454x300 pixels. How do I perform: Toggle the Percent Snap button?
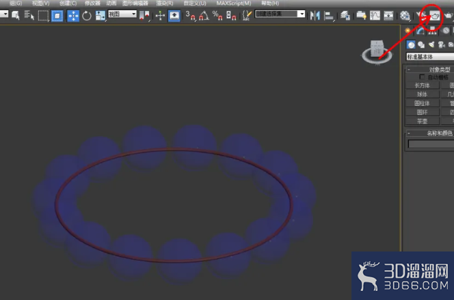tap(217, 16)
